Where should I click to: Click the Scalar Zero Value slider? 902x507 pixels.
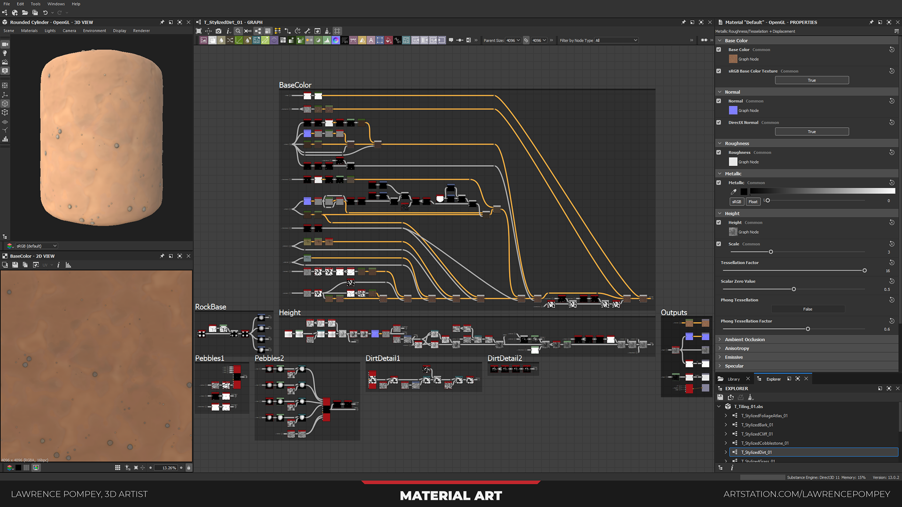(794, 289)
